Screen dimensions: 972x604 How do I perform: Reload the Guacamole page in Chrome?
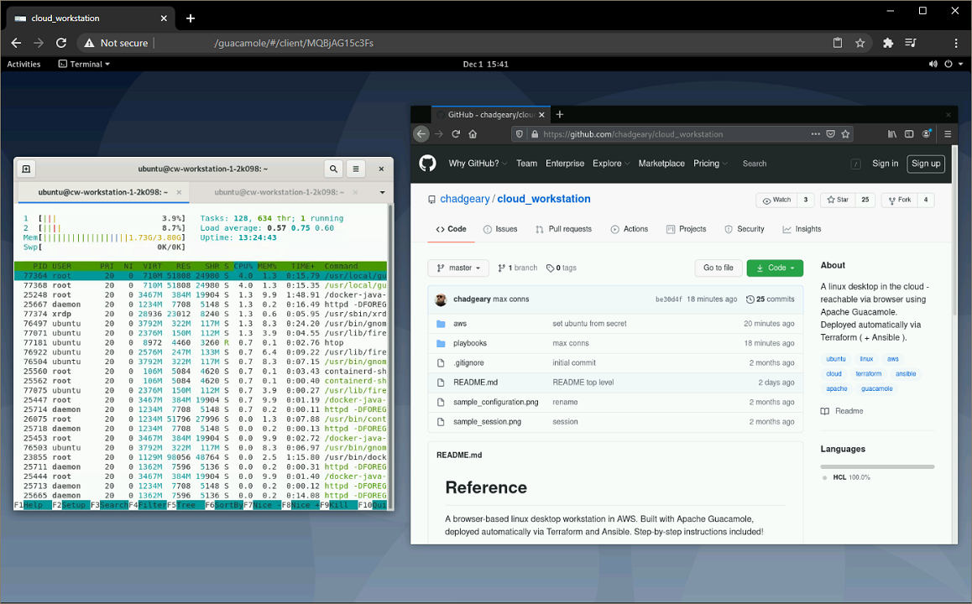pos(60,43)
